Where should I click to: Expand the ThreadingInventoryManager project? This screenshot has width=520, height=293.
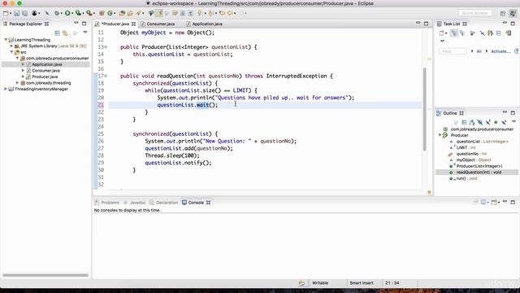tap(6, 89)
